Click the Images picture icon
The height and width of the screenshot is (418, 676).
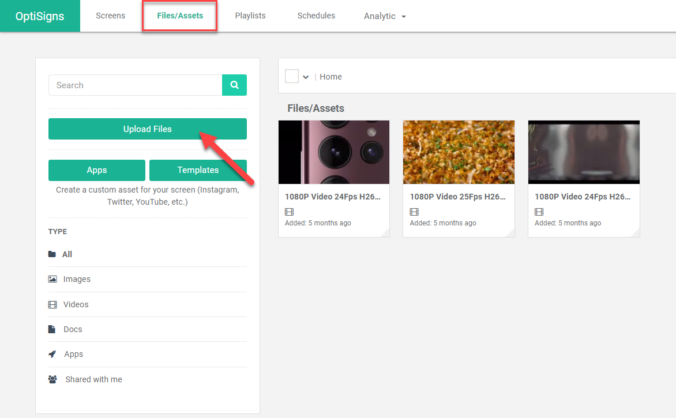coord(52,279)
